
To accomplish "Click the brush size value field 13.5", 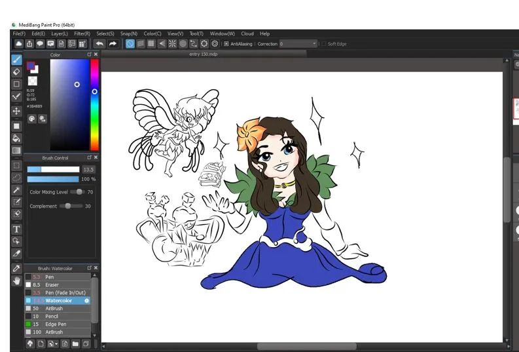I will coord(88,169).
